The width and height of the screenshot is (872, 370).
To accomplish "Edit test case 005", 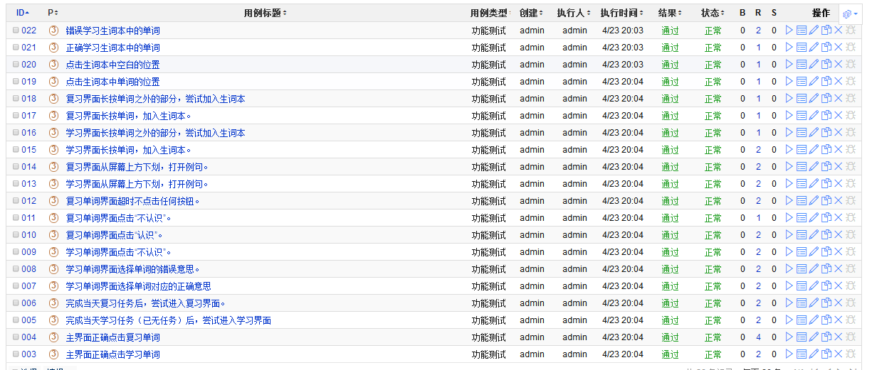I will click(814, 320).
